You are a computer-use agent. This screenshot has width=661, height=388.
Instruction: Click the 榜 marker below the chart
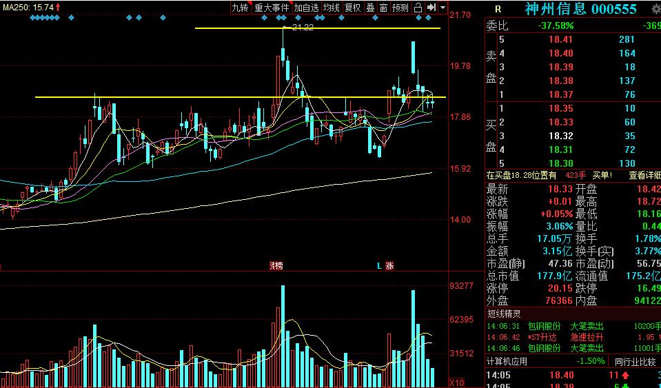276,265
